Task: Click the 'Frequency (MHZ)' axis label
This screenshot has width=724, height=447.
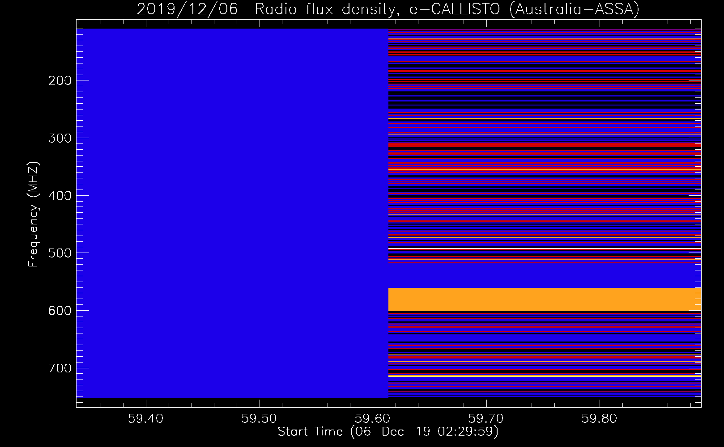Action: [34, 214]
